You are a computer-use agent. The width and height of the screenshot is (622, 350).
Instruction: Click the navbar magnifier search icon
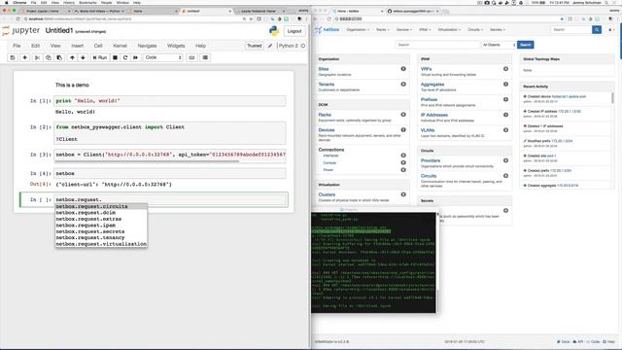pos(597,30)
